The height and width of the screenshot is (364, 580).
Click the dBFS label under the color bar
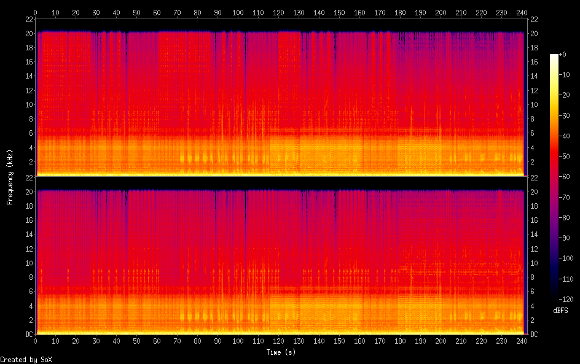pos(560,311)
